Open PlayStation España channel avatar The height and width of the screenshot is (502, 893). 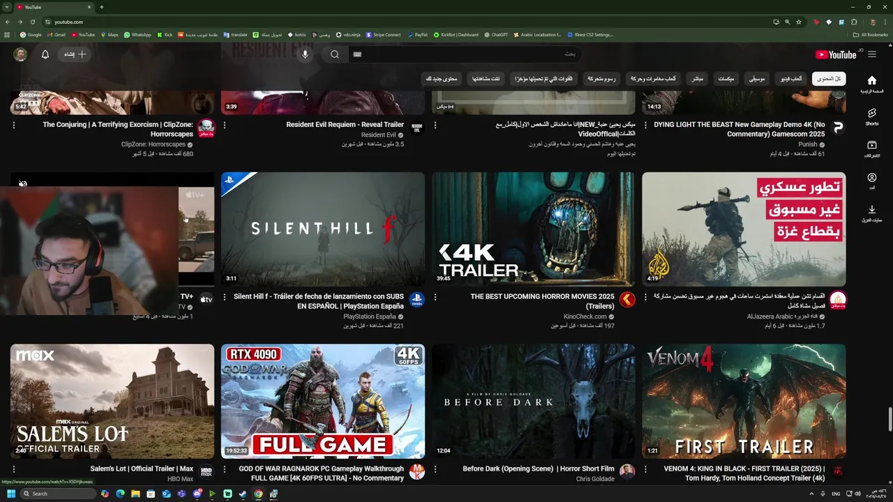pos(417,300)
